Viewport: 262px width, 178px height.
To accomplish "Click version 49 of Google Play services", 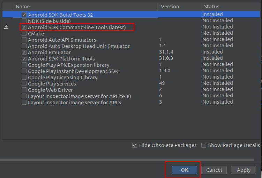I will [x=162, y=83].
